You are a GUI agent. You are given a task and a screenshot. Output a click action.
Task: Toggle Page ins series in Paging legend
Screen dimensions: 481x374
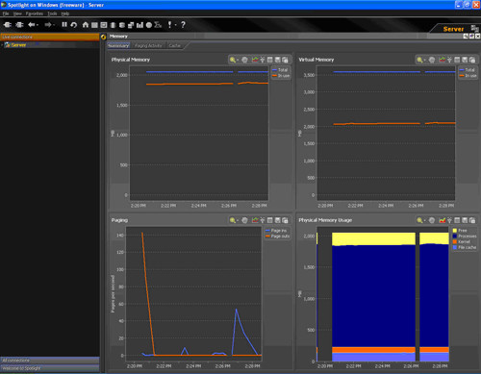pyautogui.click(x=276, y=231)
